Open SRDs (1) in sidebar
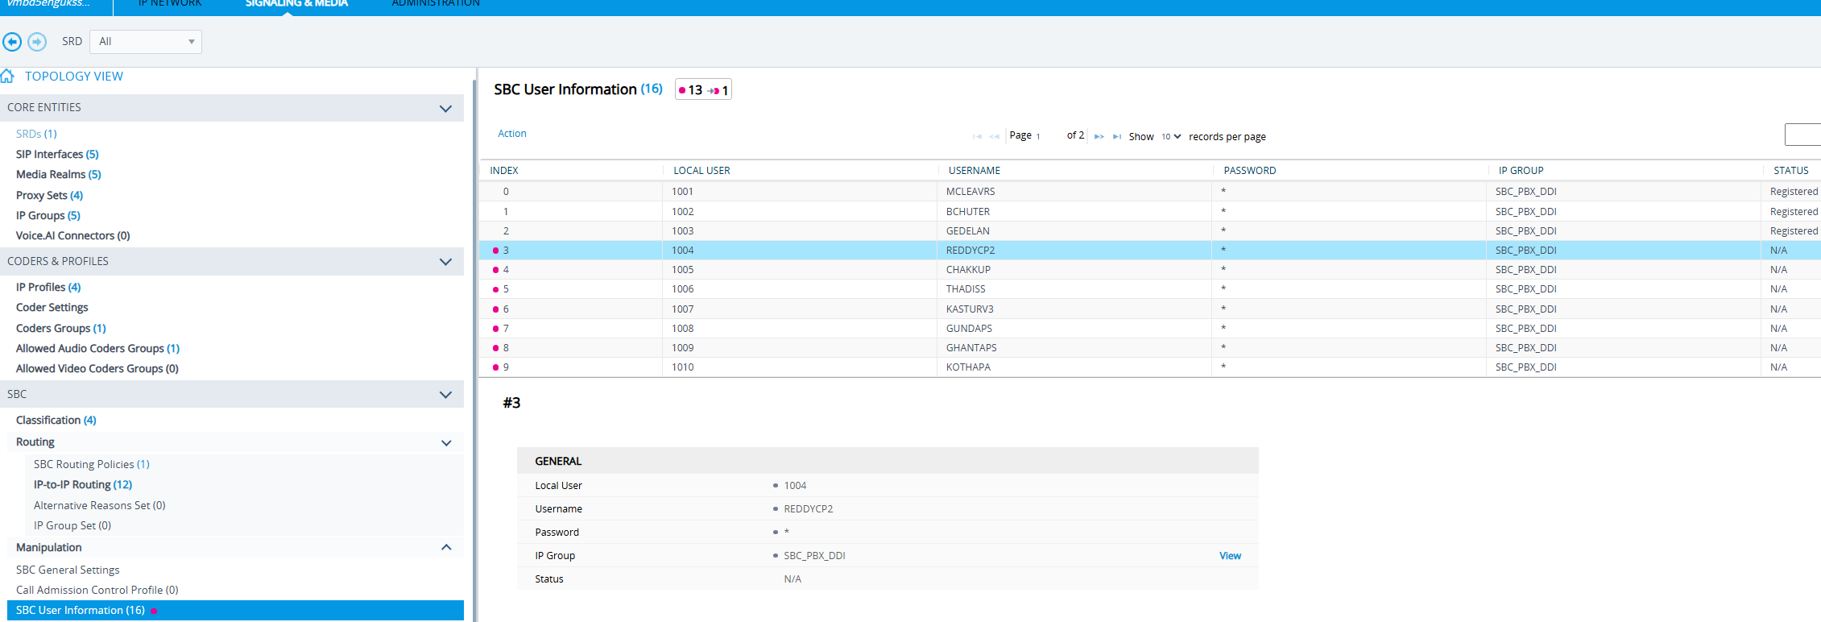 tap(36, 134)
